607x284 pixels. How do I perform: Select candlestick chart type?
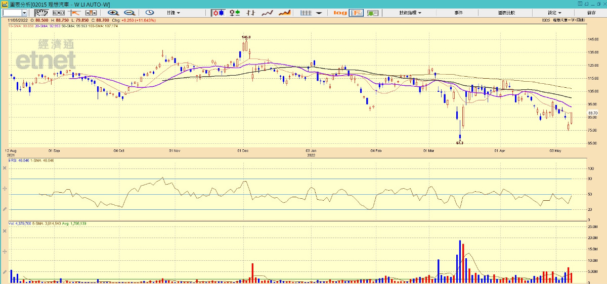pos(218,13)
